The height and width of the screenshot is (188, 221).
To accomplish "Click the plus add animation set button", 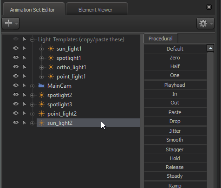I will 11,23.
